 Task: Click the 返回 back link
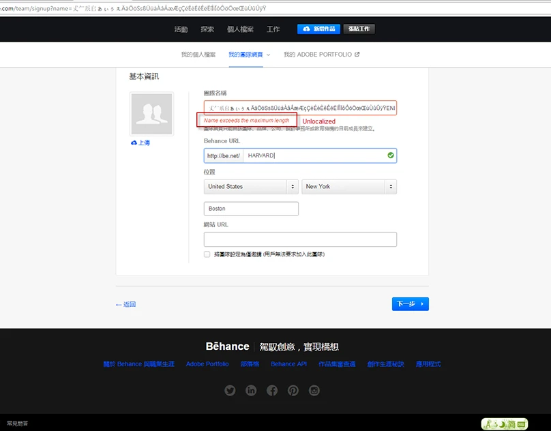[125, 304]
